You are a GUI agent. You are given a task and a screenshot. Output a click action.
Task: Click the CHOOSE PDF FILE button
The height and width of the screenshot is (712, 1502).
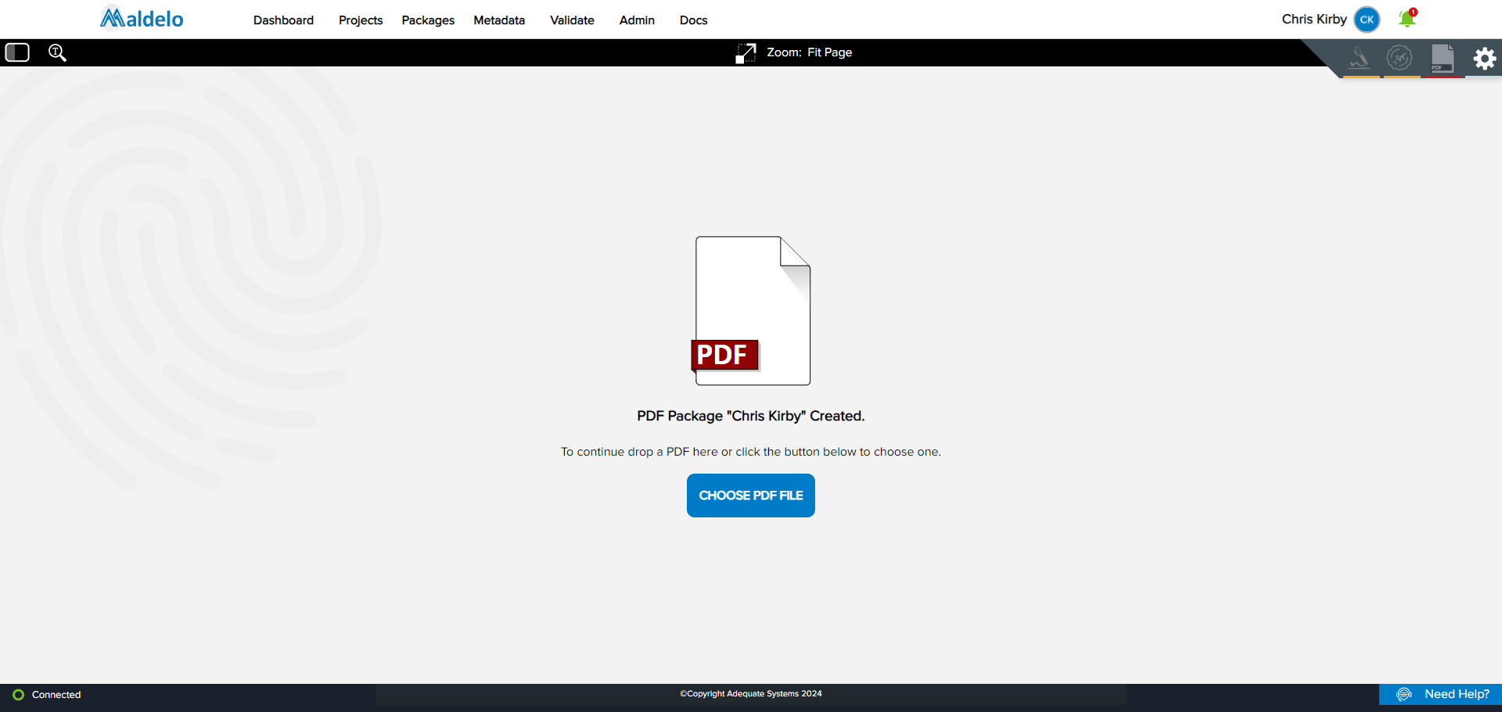751,496
